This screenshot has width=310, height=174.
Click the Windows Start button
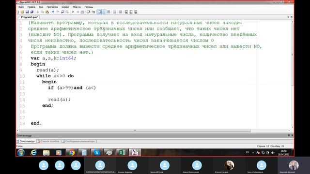pos(21,153)
